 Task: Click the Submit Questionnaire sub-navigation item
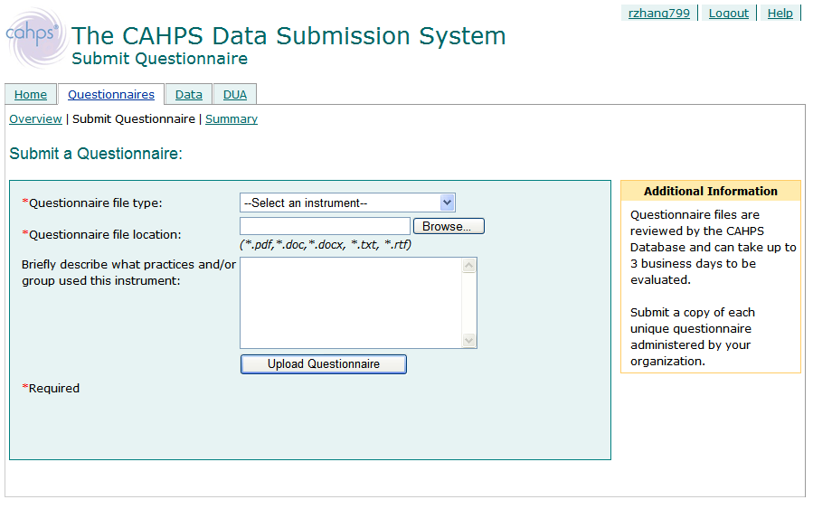(x=134, y=118)
